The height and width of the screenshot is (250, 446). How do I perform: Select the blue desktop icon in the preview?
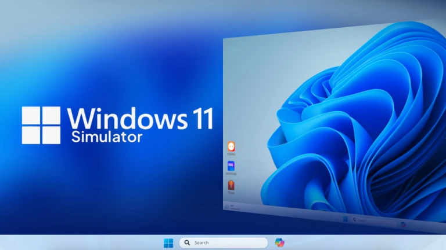click(231, 167)
